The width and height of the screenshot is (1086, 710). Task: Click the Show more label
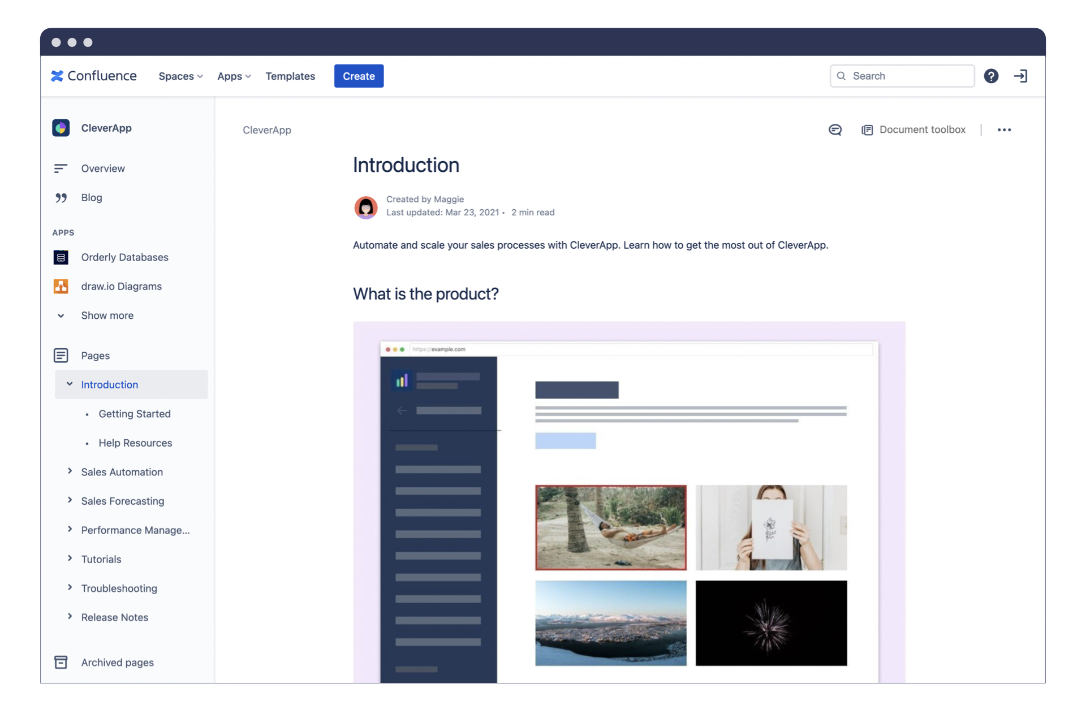pyautogui.click(x=107, y=315)
